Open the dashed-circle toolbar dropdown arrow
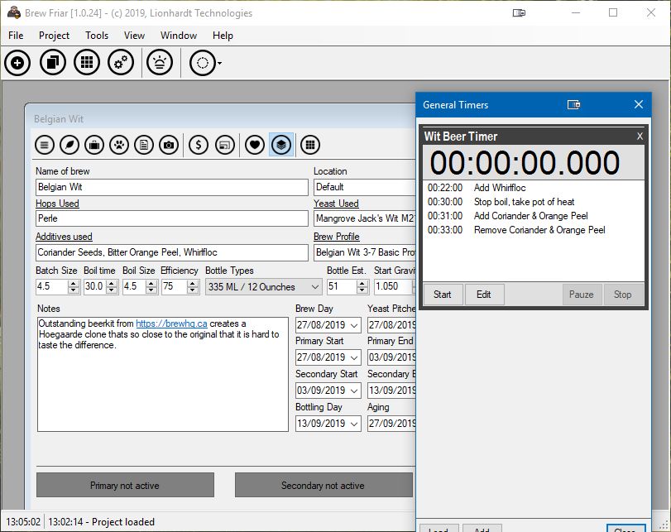 coord(218,63)
